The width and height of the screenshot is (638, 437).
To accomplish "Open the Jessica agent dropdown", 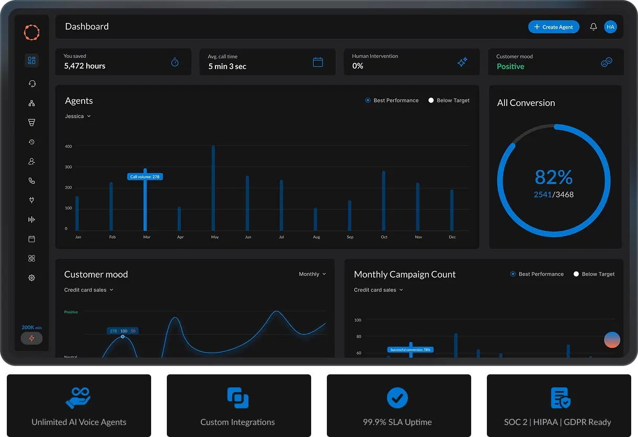I will click(77, 116).
